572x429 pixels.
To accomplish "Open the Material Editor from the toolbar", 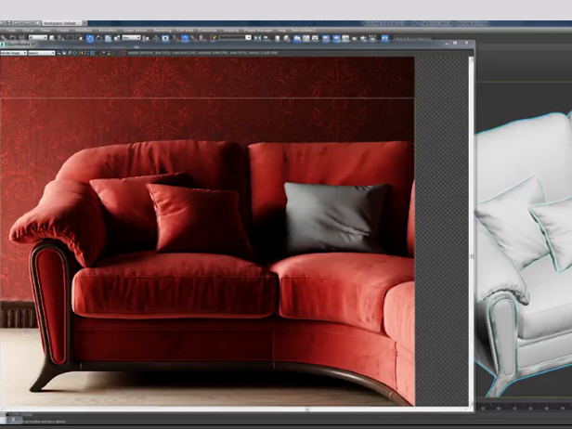I will (326, 38).
